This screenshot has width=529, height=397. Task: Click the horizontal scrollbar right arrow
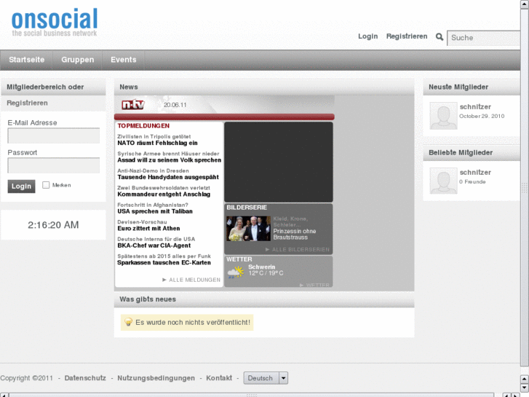[x=515, y=395]
